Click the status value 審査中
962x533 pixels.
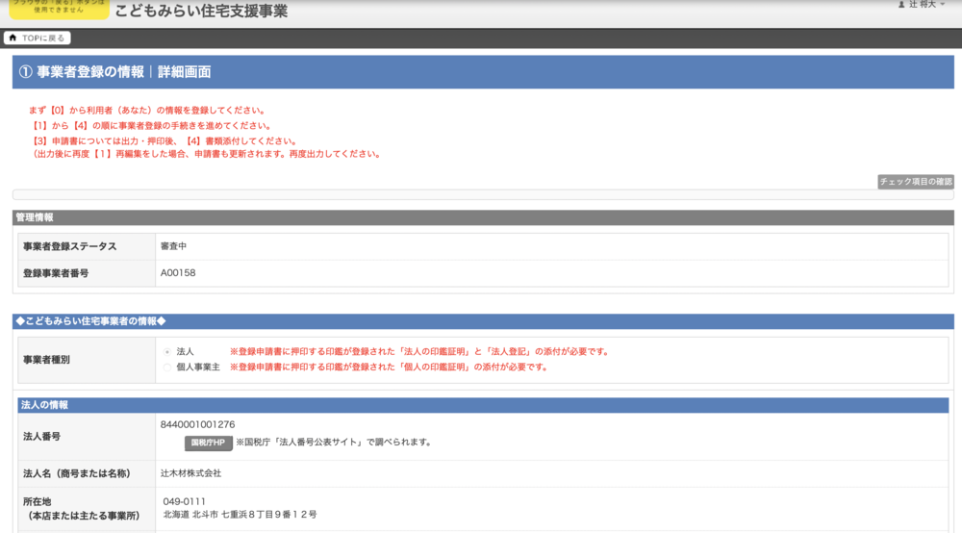click(x=173, y=246)
